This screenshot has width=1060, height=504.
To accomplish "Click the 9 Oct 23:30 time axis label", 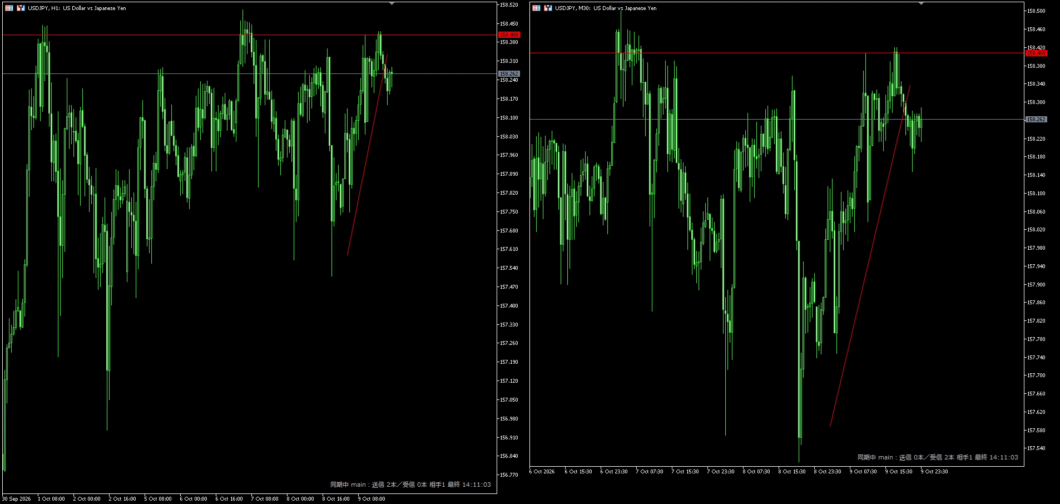I will 935,472.
